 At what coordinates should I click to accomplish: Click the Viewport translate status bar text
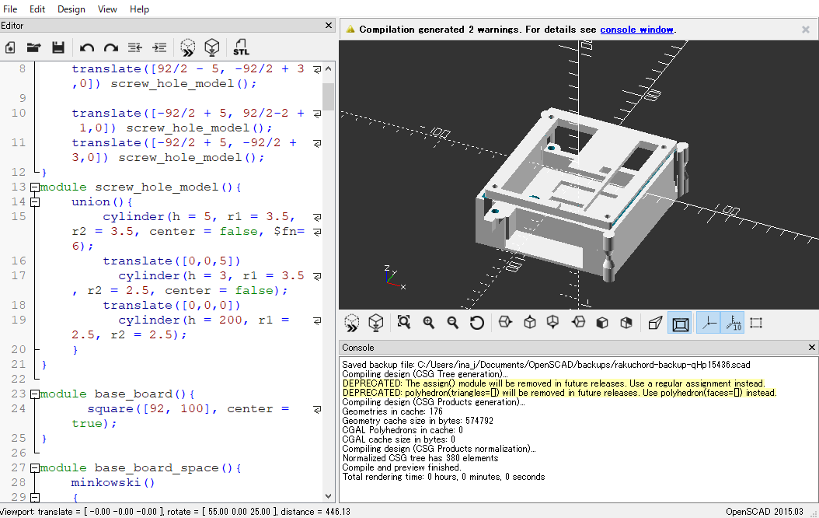(175, 512)
